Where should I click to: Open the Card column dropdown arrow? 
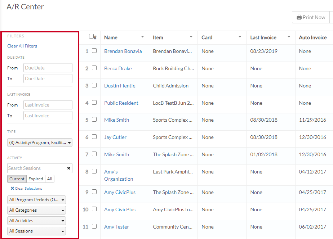(240, 37)
